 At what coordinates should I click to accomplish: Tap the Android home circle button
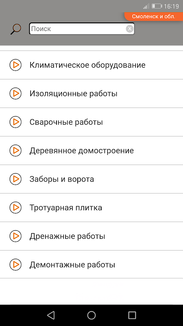[x=91, y=315]
